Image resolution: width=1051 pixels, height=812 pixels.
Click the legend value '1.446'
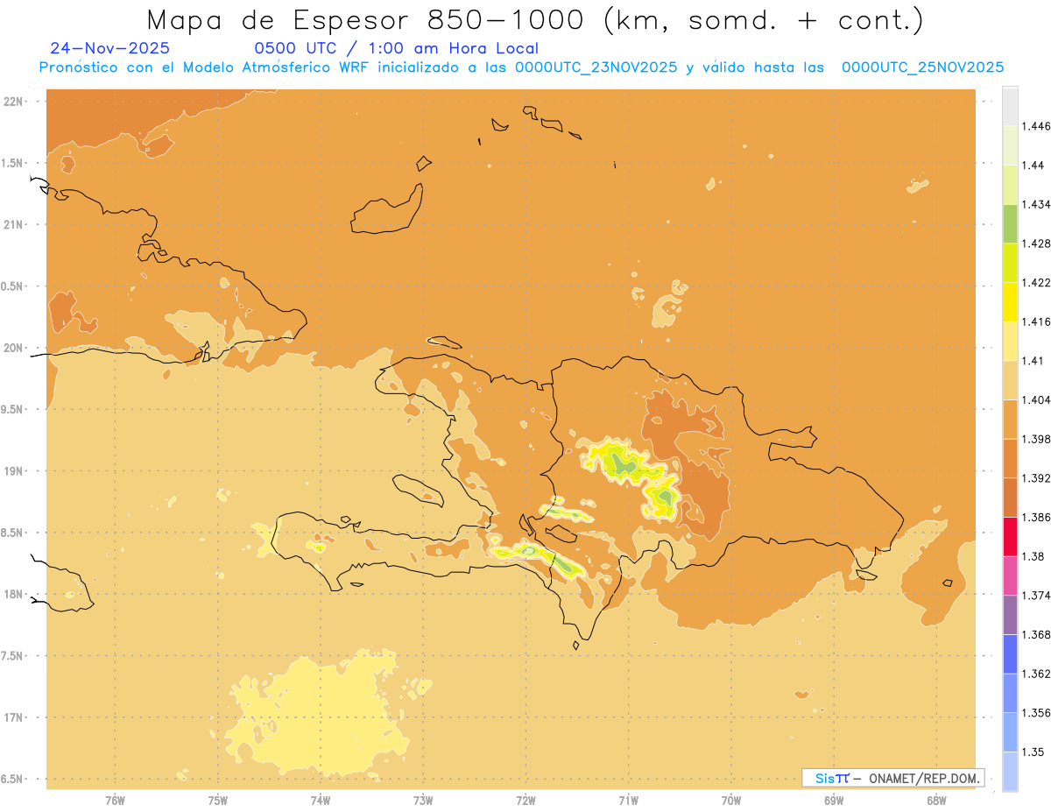[1036, 126]
